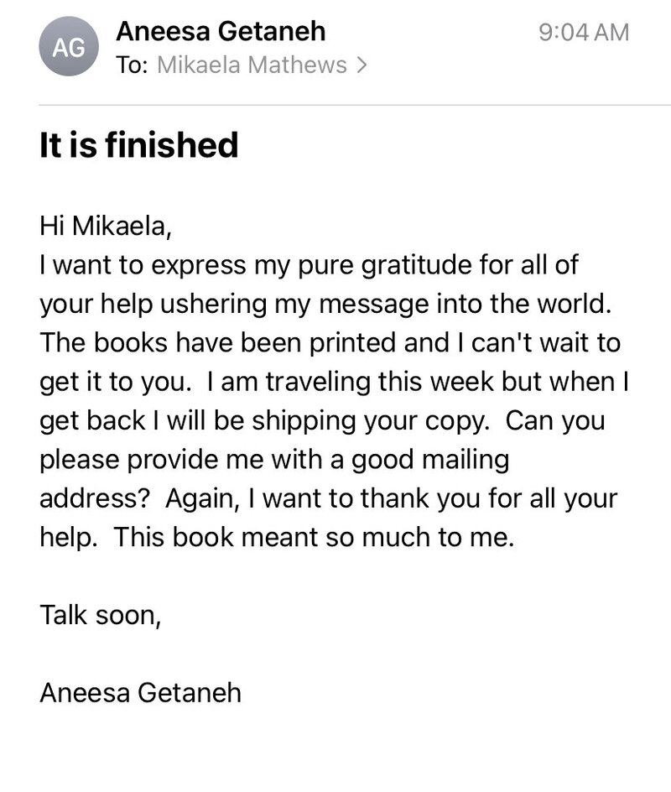Click the divider line below the header

pyautogui.click(x=355, y=105)
